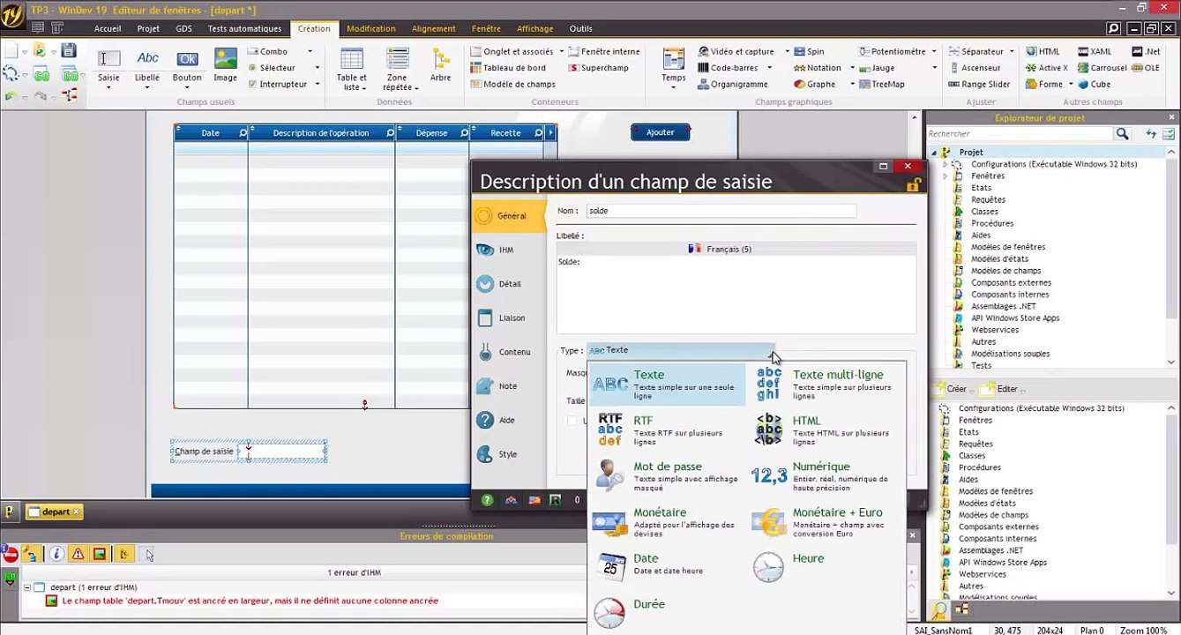Insert a Carrousel control

pyautogui.click(x=1102, y=68)
